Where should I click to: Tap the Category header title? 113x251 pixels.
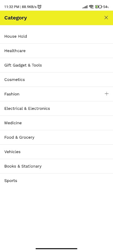click(x=15, y=18)
